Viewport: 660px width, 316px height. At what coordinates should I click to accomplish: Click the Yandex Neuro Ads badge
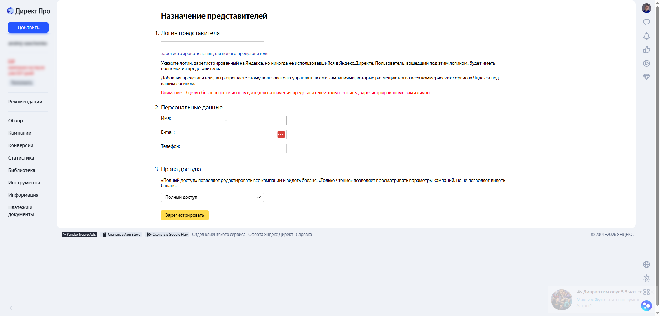point(79,235)
